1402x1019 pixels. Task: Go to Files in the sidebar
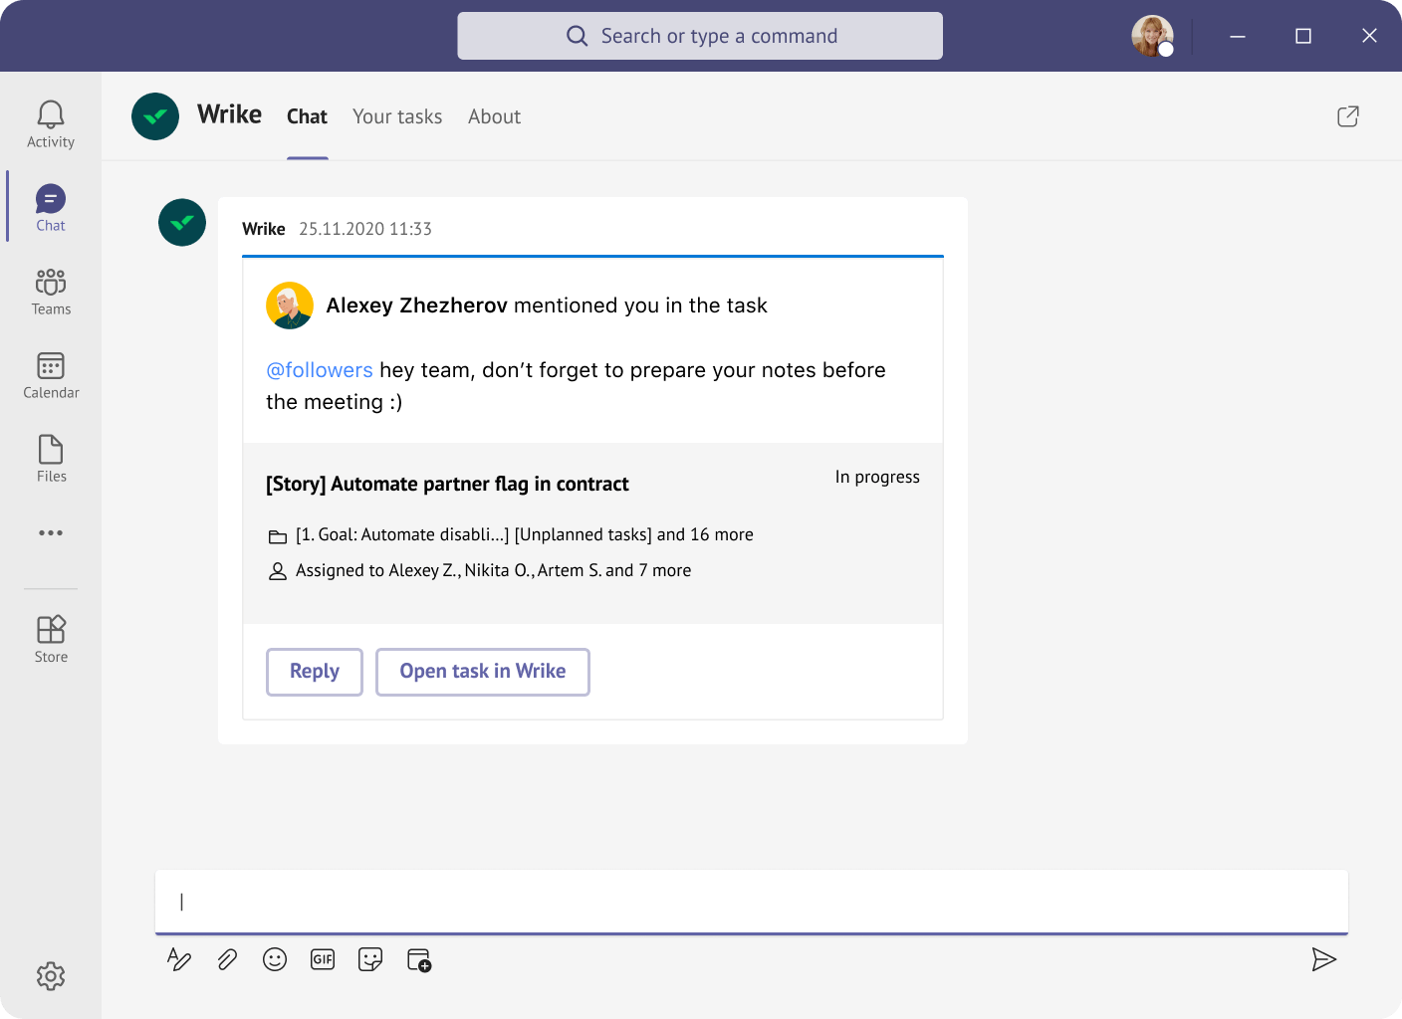point(51,459)
